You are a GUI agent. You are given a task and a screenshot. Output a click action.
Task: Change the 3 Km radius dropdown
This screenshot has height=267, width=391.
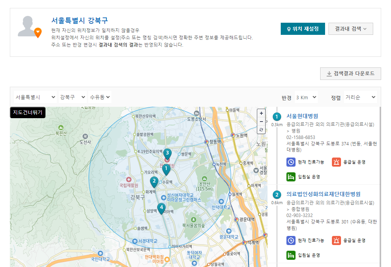pyautogui.click(x=306, y=97)
